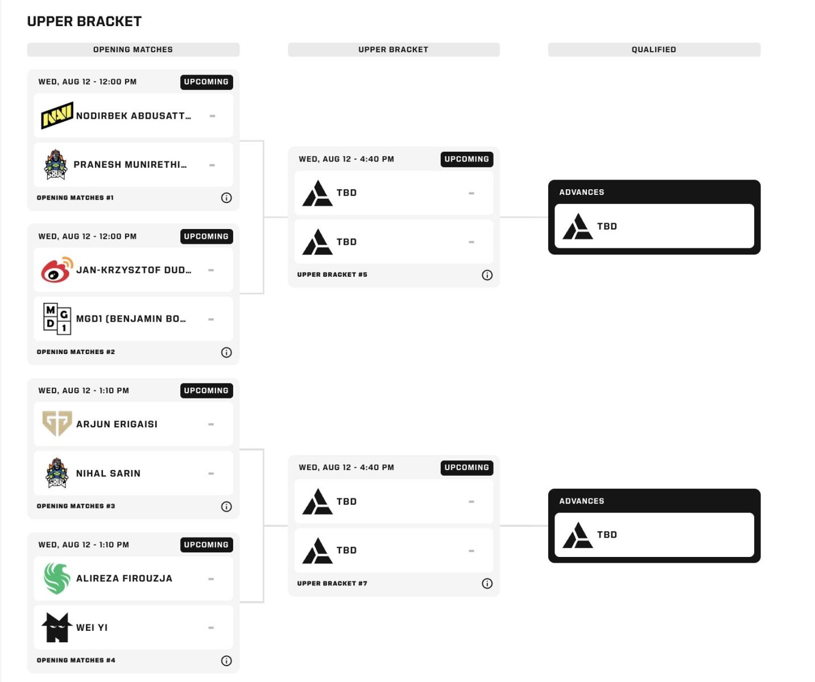Image resolution: width=815 pixels, height=682 pixels.
Task: Click the MGD1 team logo
Action: [57, 318]
